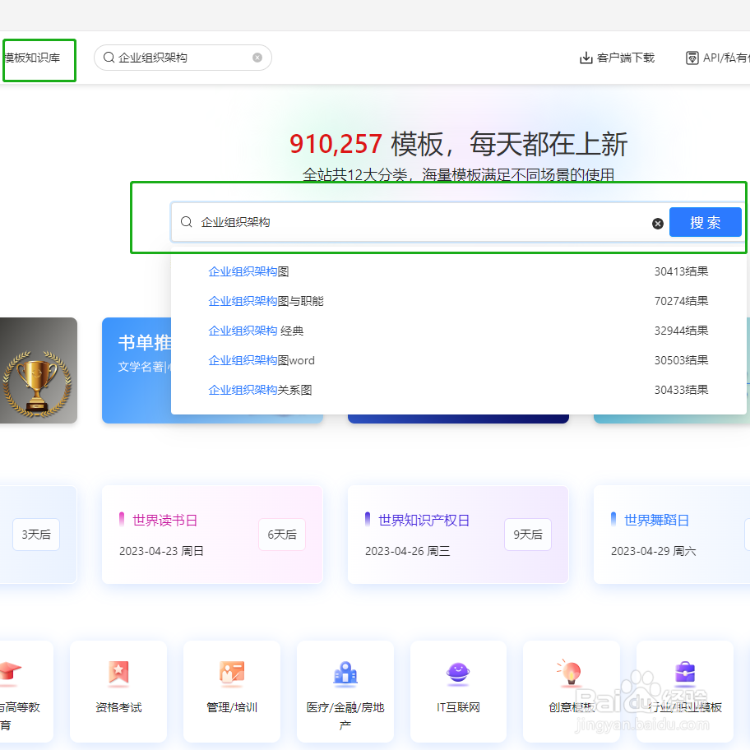Click the 6天后 badge on 世界读书日
The width and height of the screenshot is (750, 750).
point(282,535)
